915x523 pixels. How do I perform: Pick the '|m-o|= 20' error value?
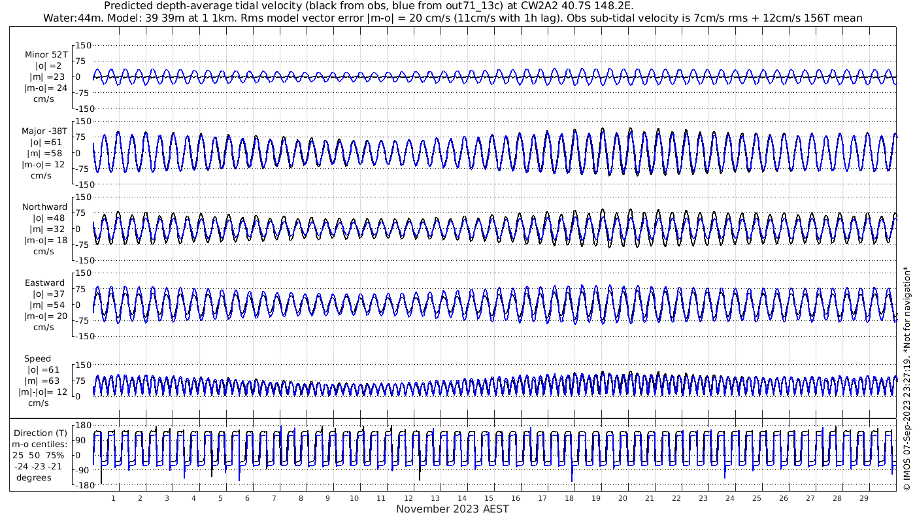46,316
